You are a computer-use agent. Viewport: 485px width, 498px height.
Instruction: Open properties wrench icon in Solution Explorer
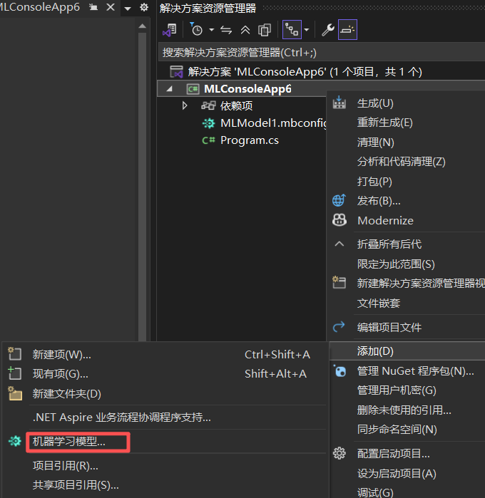(328, 30)
